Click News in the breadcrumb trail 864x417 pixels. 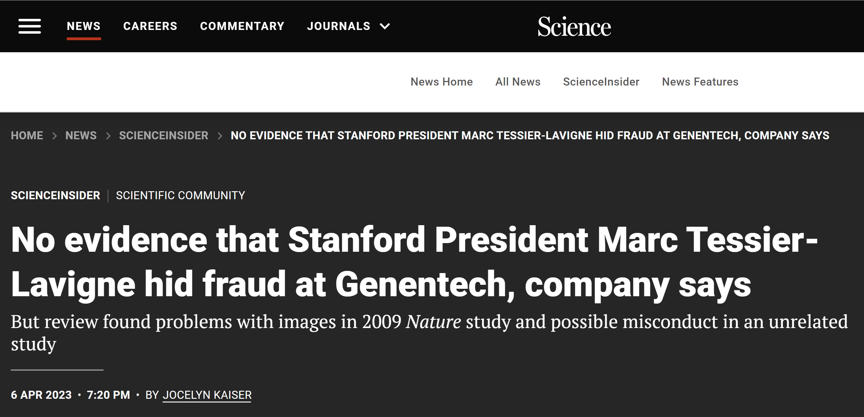pyautogui.click(x=81, y=135)
